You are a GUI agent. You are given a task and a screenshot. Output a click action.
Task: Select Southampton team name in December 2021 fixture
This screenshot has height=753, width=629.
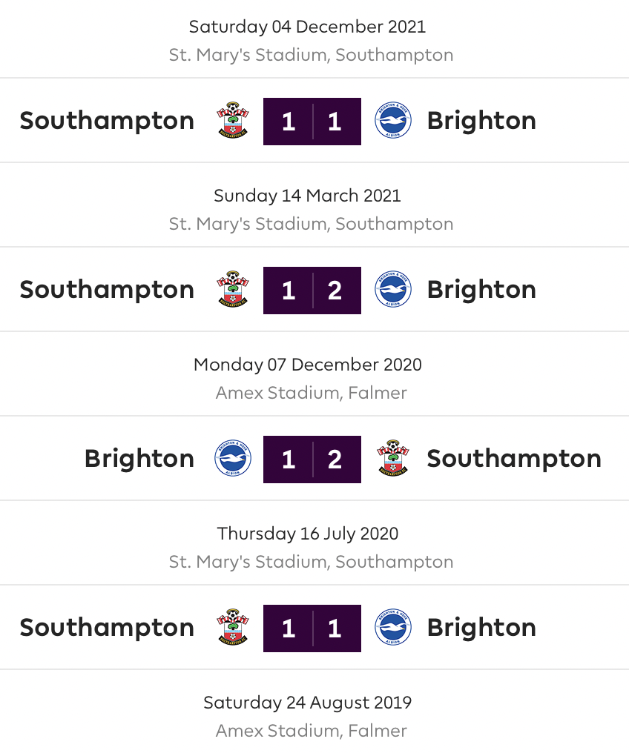point(107,121)
